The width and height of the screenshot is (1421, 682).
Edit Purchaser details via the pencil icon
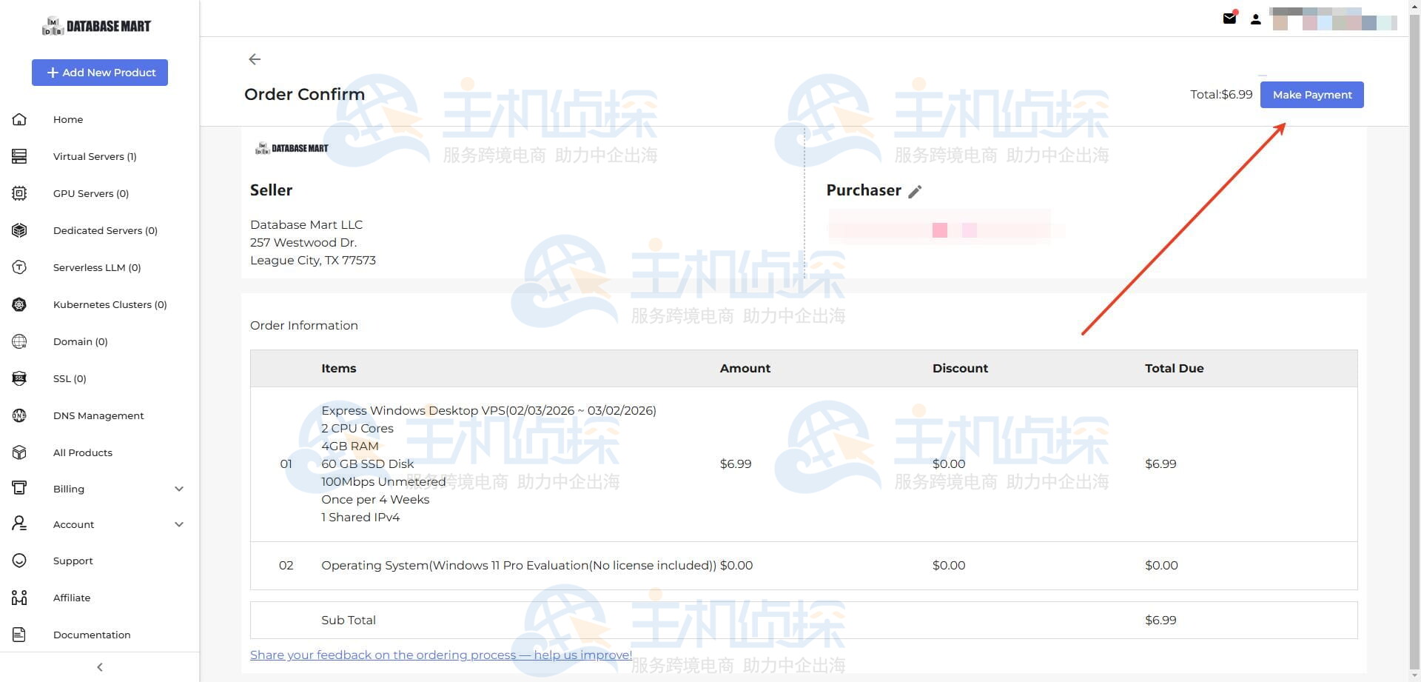click(916, 191)
